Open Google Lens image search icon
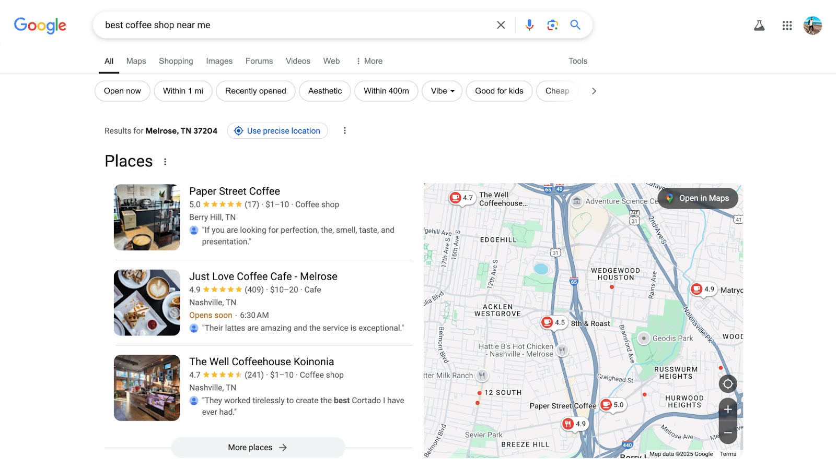836x470 pixels. click(552, 25)
